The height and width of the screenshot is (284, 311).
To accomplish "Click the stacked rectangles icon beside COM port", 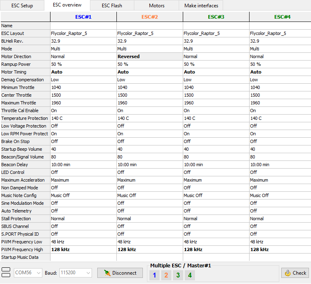I will 6,272.
